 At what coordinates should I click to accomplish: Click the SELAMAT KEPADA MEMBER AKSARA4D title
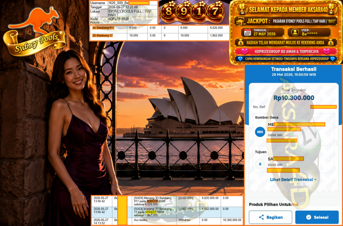288,10
